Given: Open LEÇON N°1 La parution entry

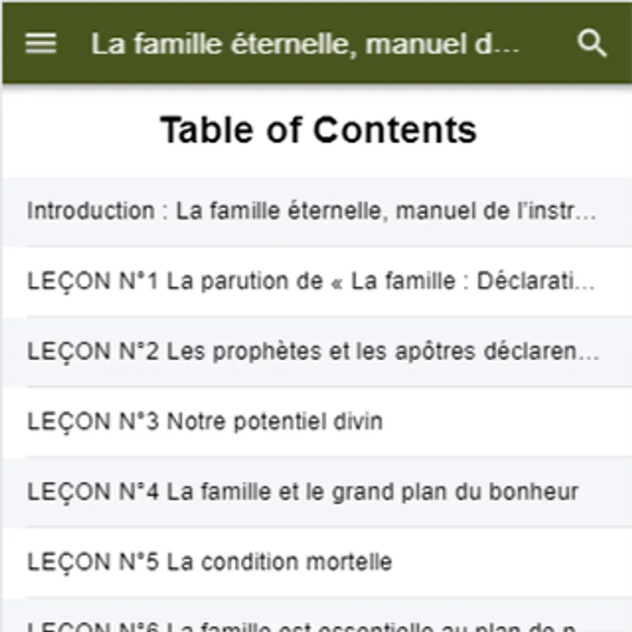Looking at the screenshot, I should coord(312,282).
